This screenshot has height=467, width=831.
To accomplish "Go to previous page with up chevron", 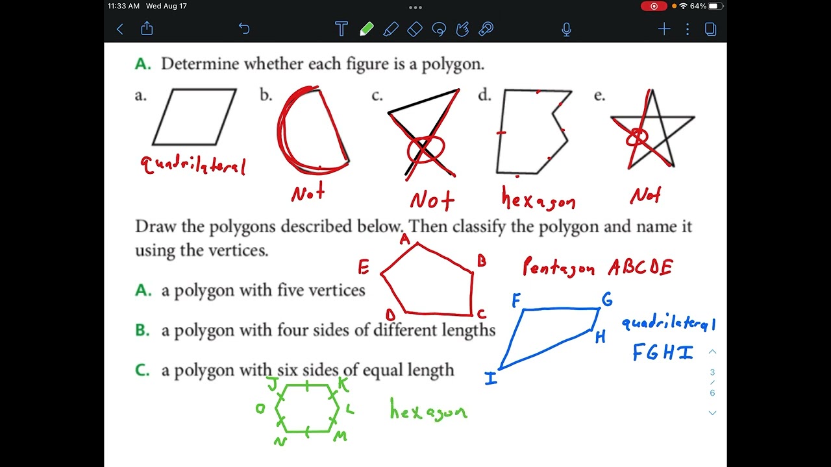I will coord(712,352).
